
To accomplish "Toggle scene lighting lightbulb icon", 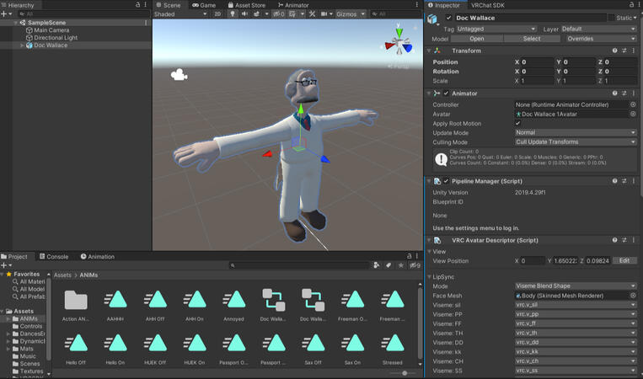I will tap(233, 14).
